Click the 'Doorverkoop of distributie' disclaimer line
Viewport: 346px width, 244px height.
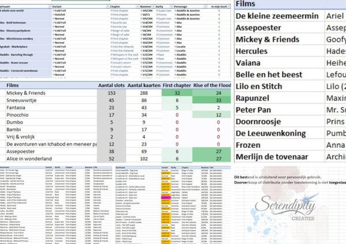coord(290,182)
